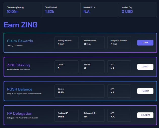Click the APR box in POSH Balance
Screen dimensions: 159x128
click(119, 91)
